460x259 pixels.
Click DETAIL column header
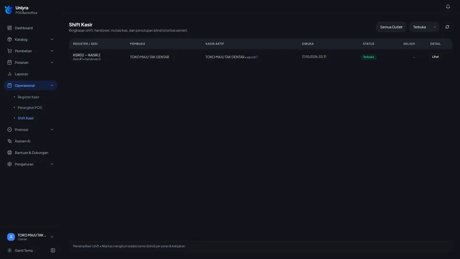pyautogui.click(x=436, y=44)
